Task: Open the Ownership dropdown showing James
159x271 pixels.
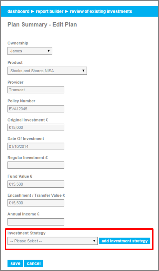Action: 30,51
